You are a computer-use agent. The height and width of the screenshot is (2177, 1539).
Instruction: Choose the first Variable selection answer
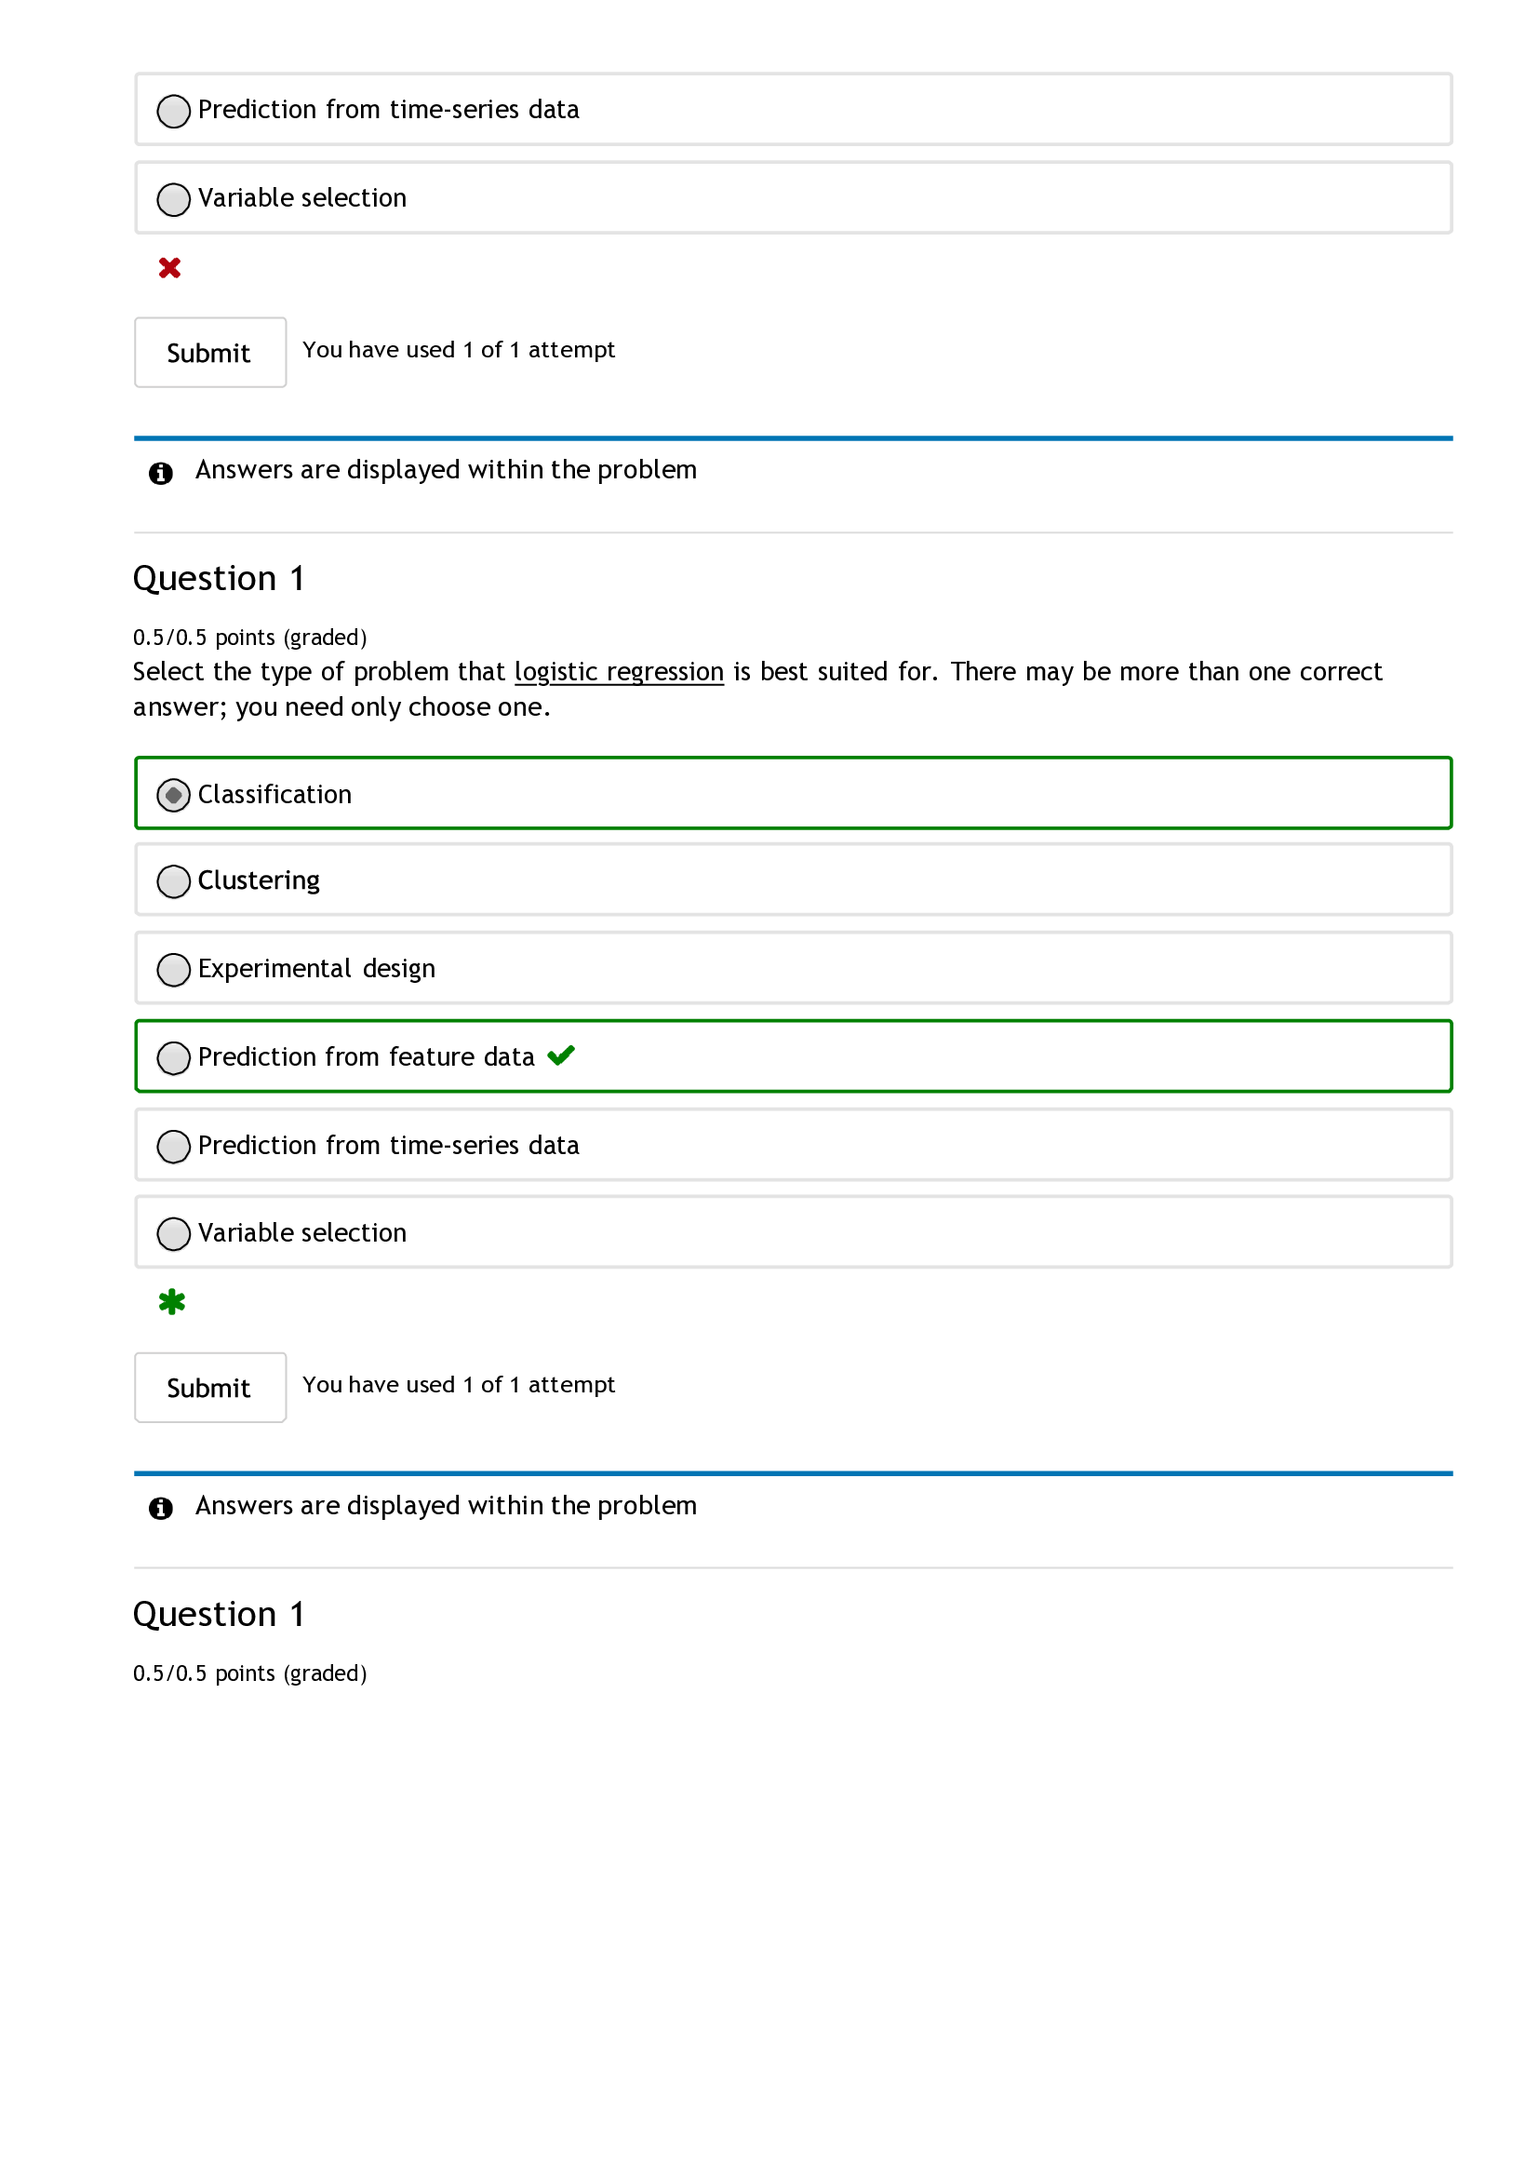pos(172,199)
